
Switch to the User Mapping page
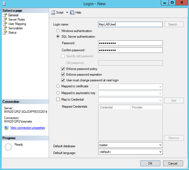[17, 24]
